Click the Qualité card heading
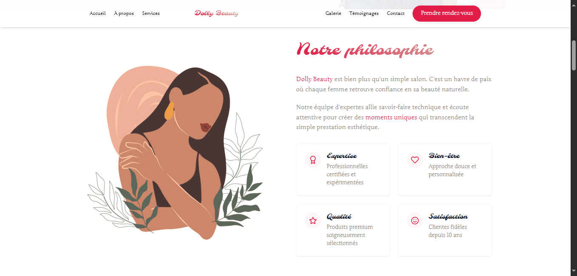 tap(339, 217)
